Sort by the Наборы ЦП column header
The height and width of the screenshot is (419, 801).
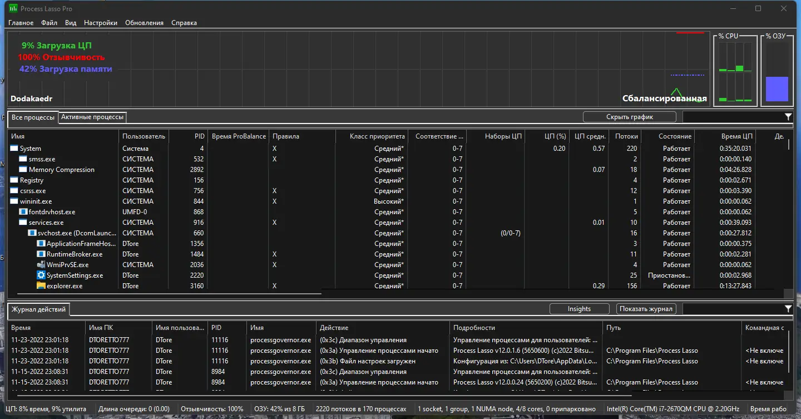495,136
